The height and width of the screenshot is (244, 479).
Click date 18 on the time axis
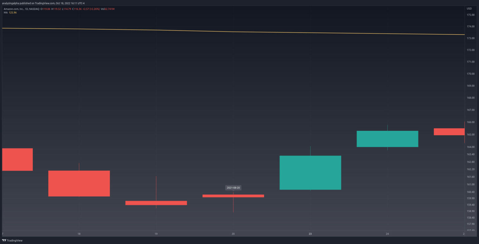coord(79,234)
